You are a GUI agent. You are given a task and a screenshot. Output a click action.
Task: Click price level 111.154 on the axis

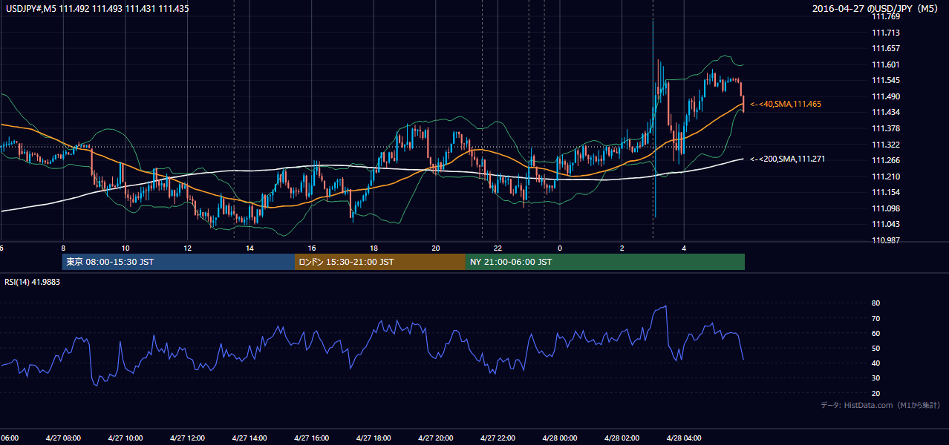pyautogui.click(x=885, y=192)
